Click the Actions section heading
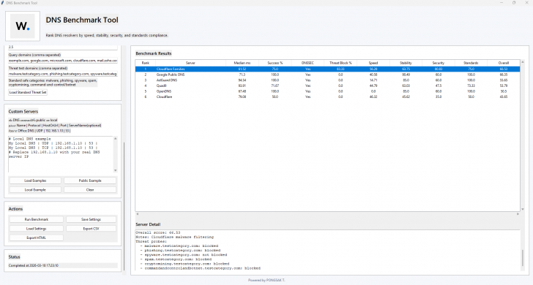533x285 pixels. point(15,209)
